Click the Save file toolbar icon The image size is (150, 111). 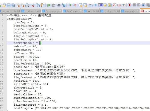[x=9, y=5]
